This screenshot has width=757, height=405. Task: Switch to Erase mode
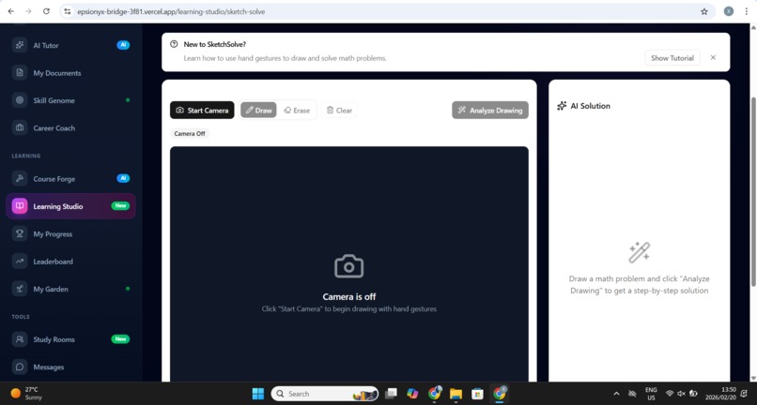pyautogui.click(x=297, y=110)
